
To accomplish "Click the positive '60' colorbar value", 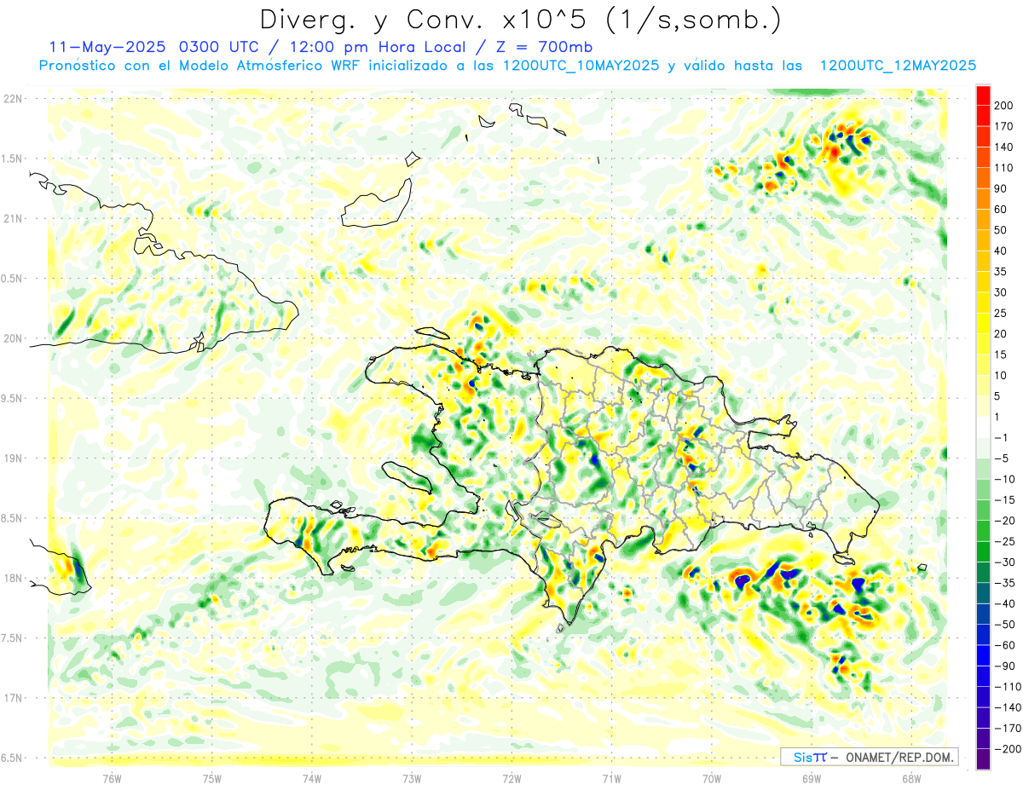I will (1001, 210).
